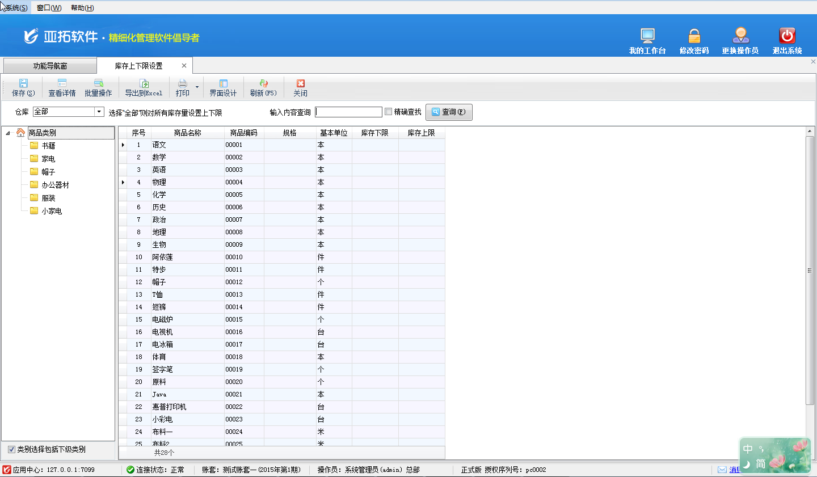This screenshot has height=477, width=817.
Task: Export the list to Excel
Action: click(144, 83)
